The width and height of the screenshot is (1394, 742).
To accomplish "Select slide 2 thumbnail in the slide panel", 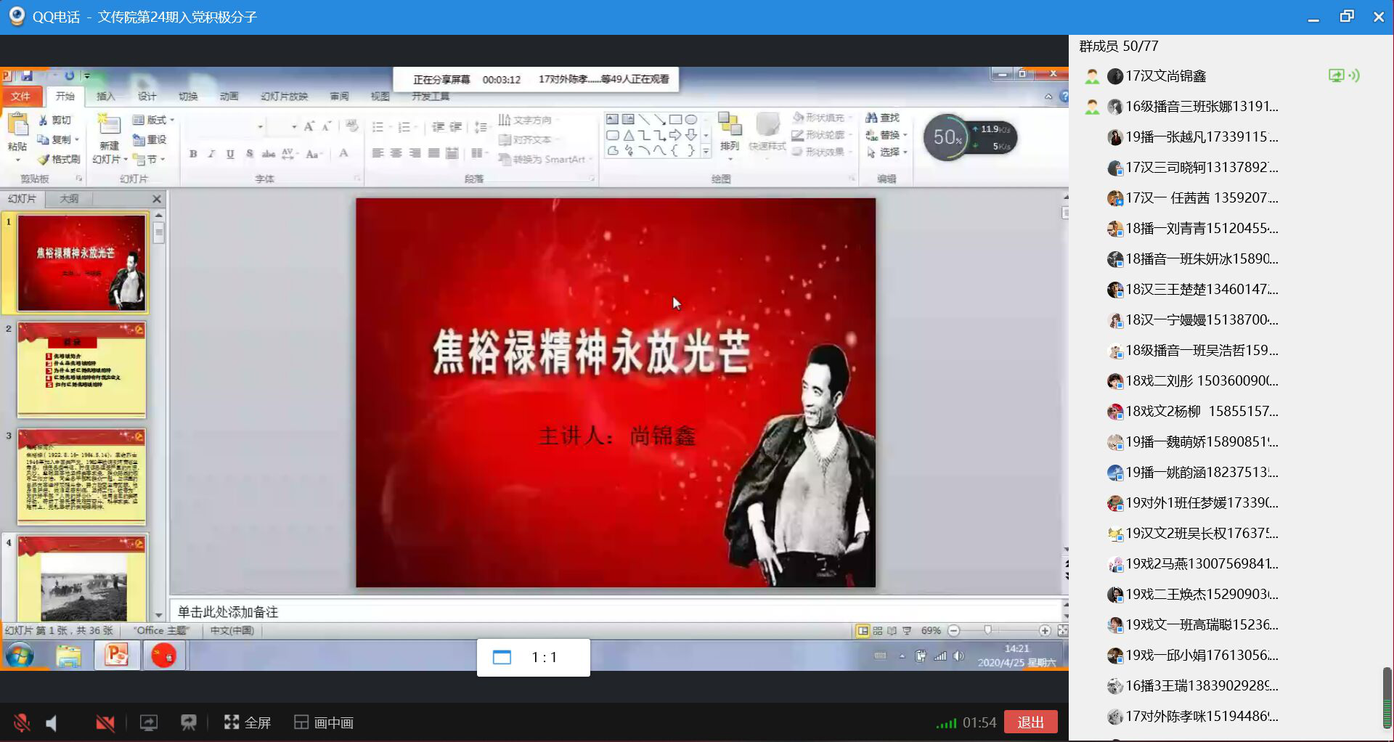I will [x=81, y=370].
